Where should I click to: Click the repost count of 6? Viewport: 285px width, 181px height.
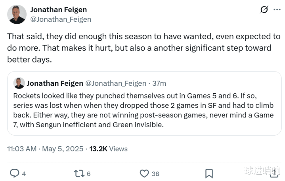tap(88, 173)
